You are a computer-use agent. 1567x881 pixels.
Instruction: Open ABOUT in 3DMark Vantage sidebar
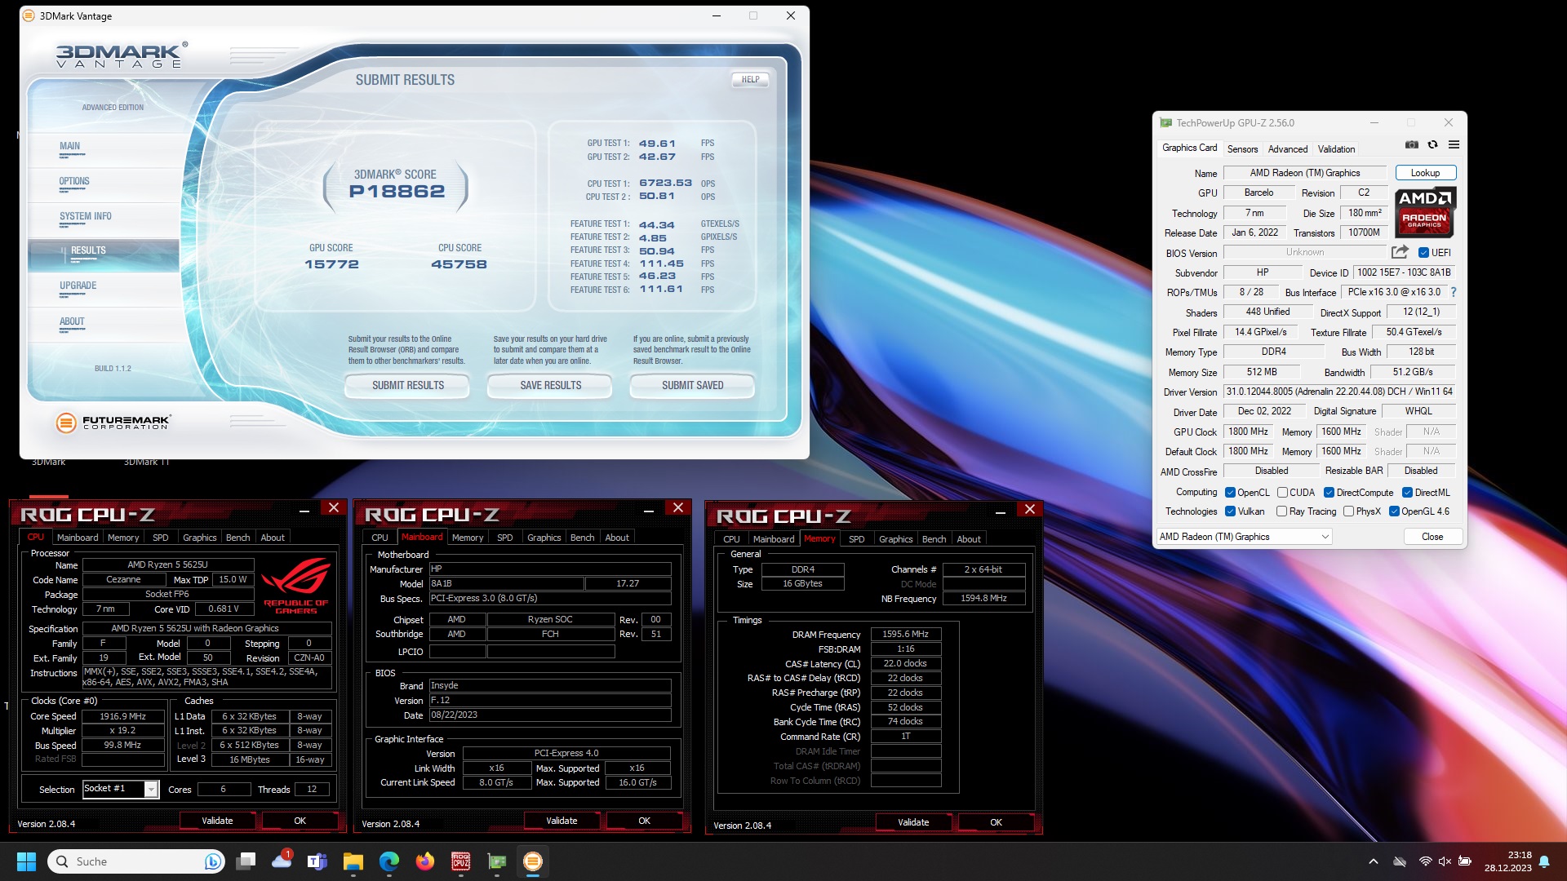click(72, 321)
